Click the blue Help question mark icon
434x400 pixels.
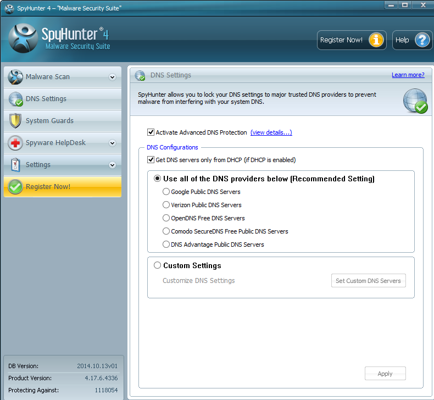pos(421,40)
